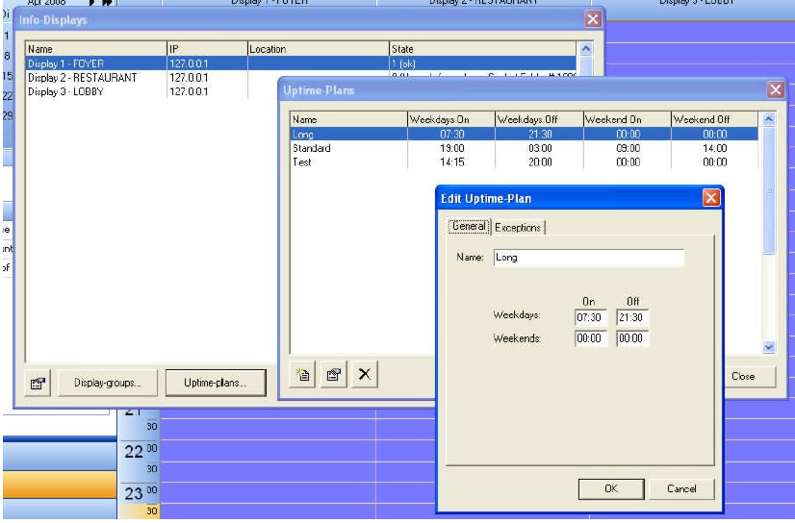Confirm the uptime-plan with OK
The height and width of the screenshot is (523, 795).
click(610, 488)
